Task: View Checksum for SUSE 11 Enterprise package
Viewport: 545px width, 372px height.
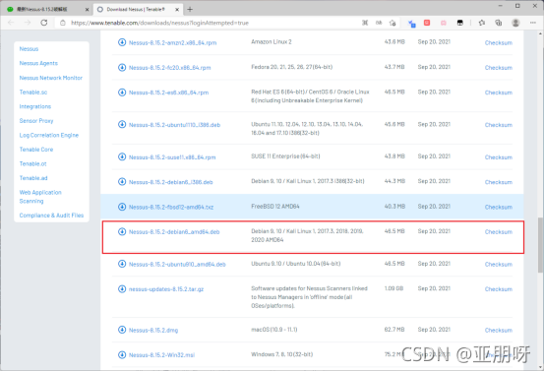Action: 499,157
